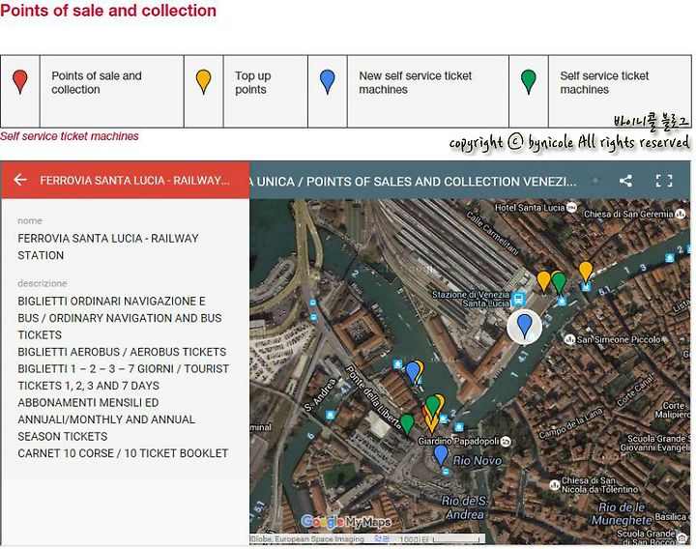Click the ferry stop icon at top right canal
Viewport: 696px width, 549px height.
tap(669, 258)
